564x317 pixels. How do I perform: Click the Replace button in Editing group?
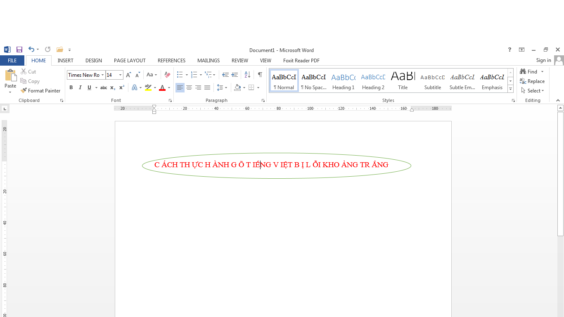(x=533, y=81)
